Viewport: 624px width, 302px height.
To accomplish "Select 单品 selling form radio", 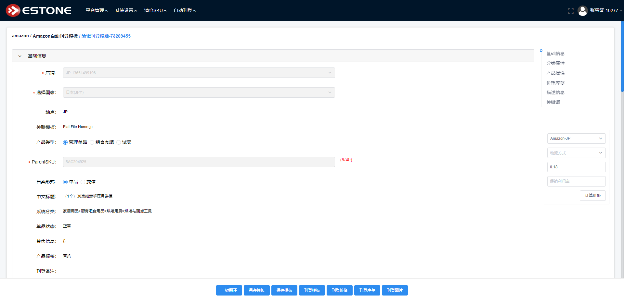I will [x=65, y=182].
